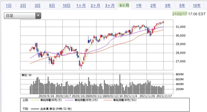This screenshot has width=207, height=112.
Task: Open the 10日 chart range
Action: pos(66,5)
